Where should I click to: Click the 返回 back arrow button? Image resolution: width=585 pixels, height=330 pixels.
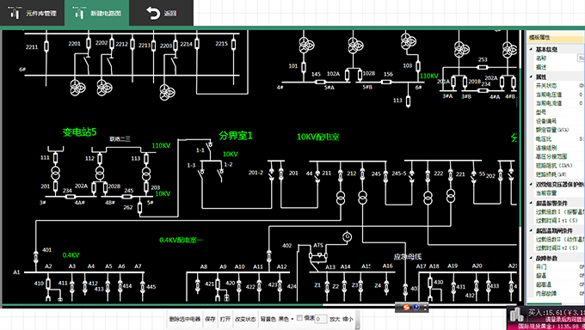(x=161, y=13)
